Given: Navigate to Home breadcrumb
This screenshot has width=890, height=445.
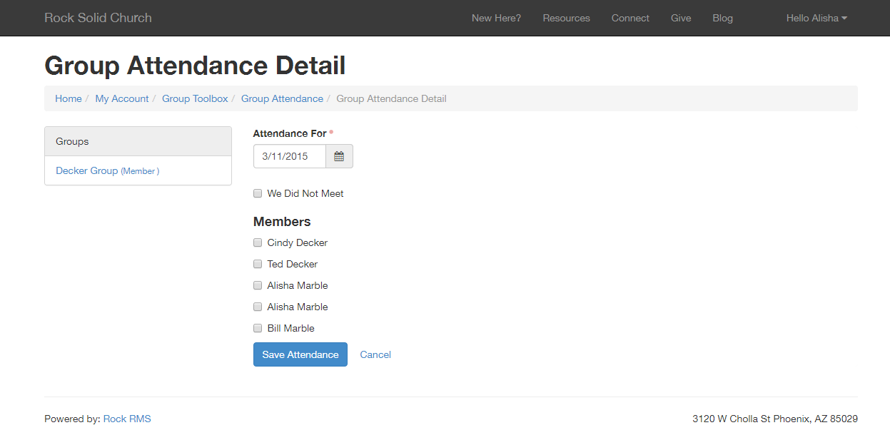Looking at the screenshot, I should 69,98.
